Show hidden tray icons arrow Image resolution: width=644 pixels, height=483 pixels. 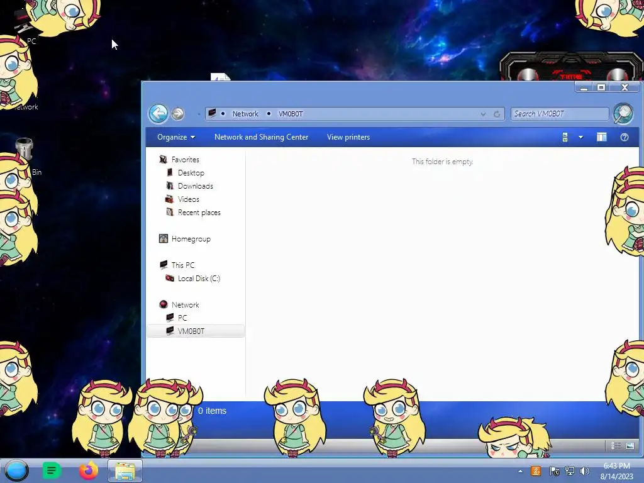pyautogui.click(x=520, y=471)
